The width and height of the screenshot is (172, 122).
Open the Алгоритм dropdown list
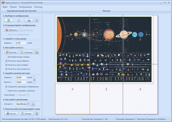click(x=28, y=104)
